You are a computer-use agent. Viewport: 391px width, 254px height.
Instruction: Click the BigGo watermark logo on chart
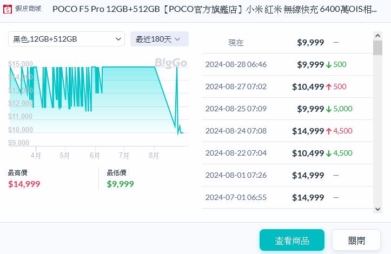point(171,63)
